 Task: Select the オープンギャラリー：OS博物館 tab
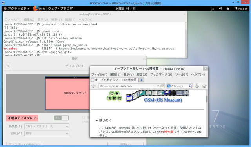(114, 80)
